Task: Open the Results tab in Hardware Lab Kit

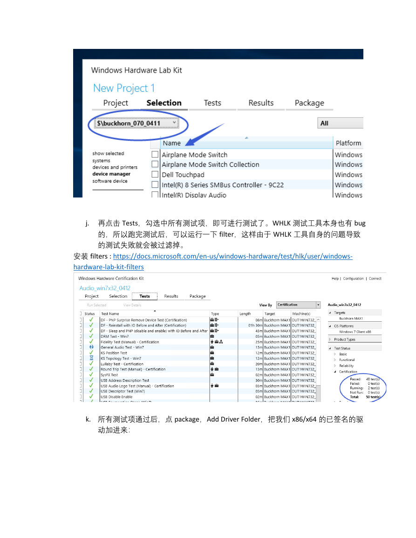Action: click(261, 103)
